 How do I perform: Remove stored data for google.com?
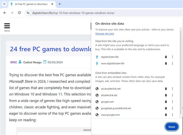pyautogui.click(x=166, y=102)
